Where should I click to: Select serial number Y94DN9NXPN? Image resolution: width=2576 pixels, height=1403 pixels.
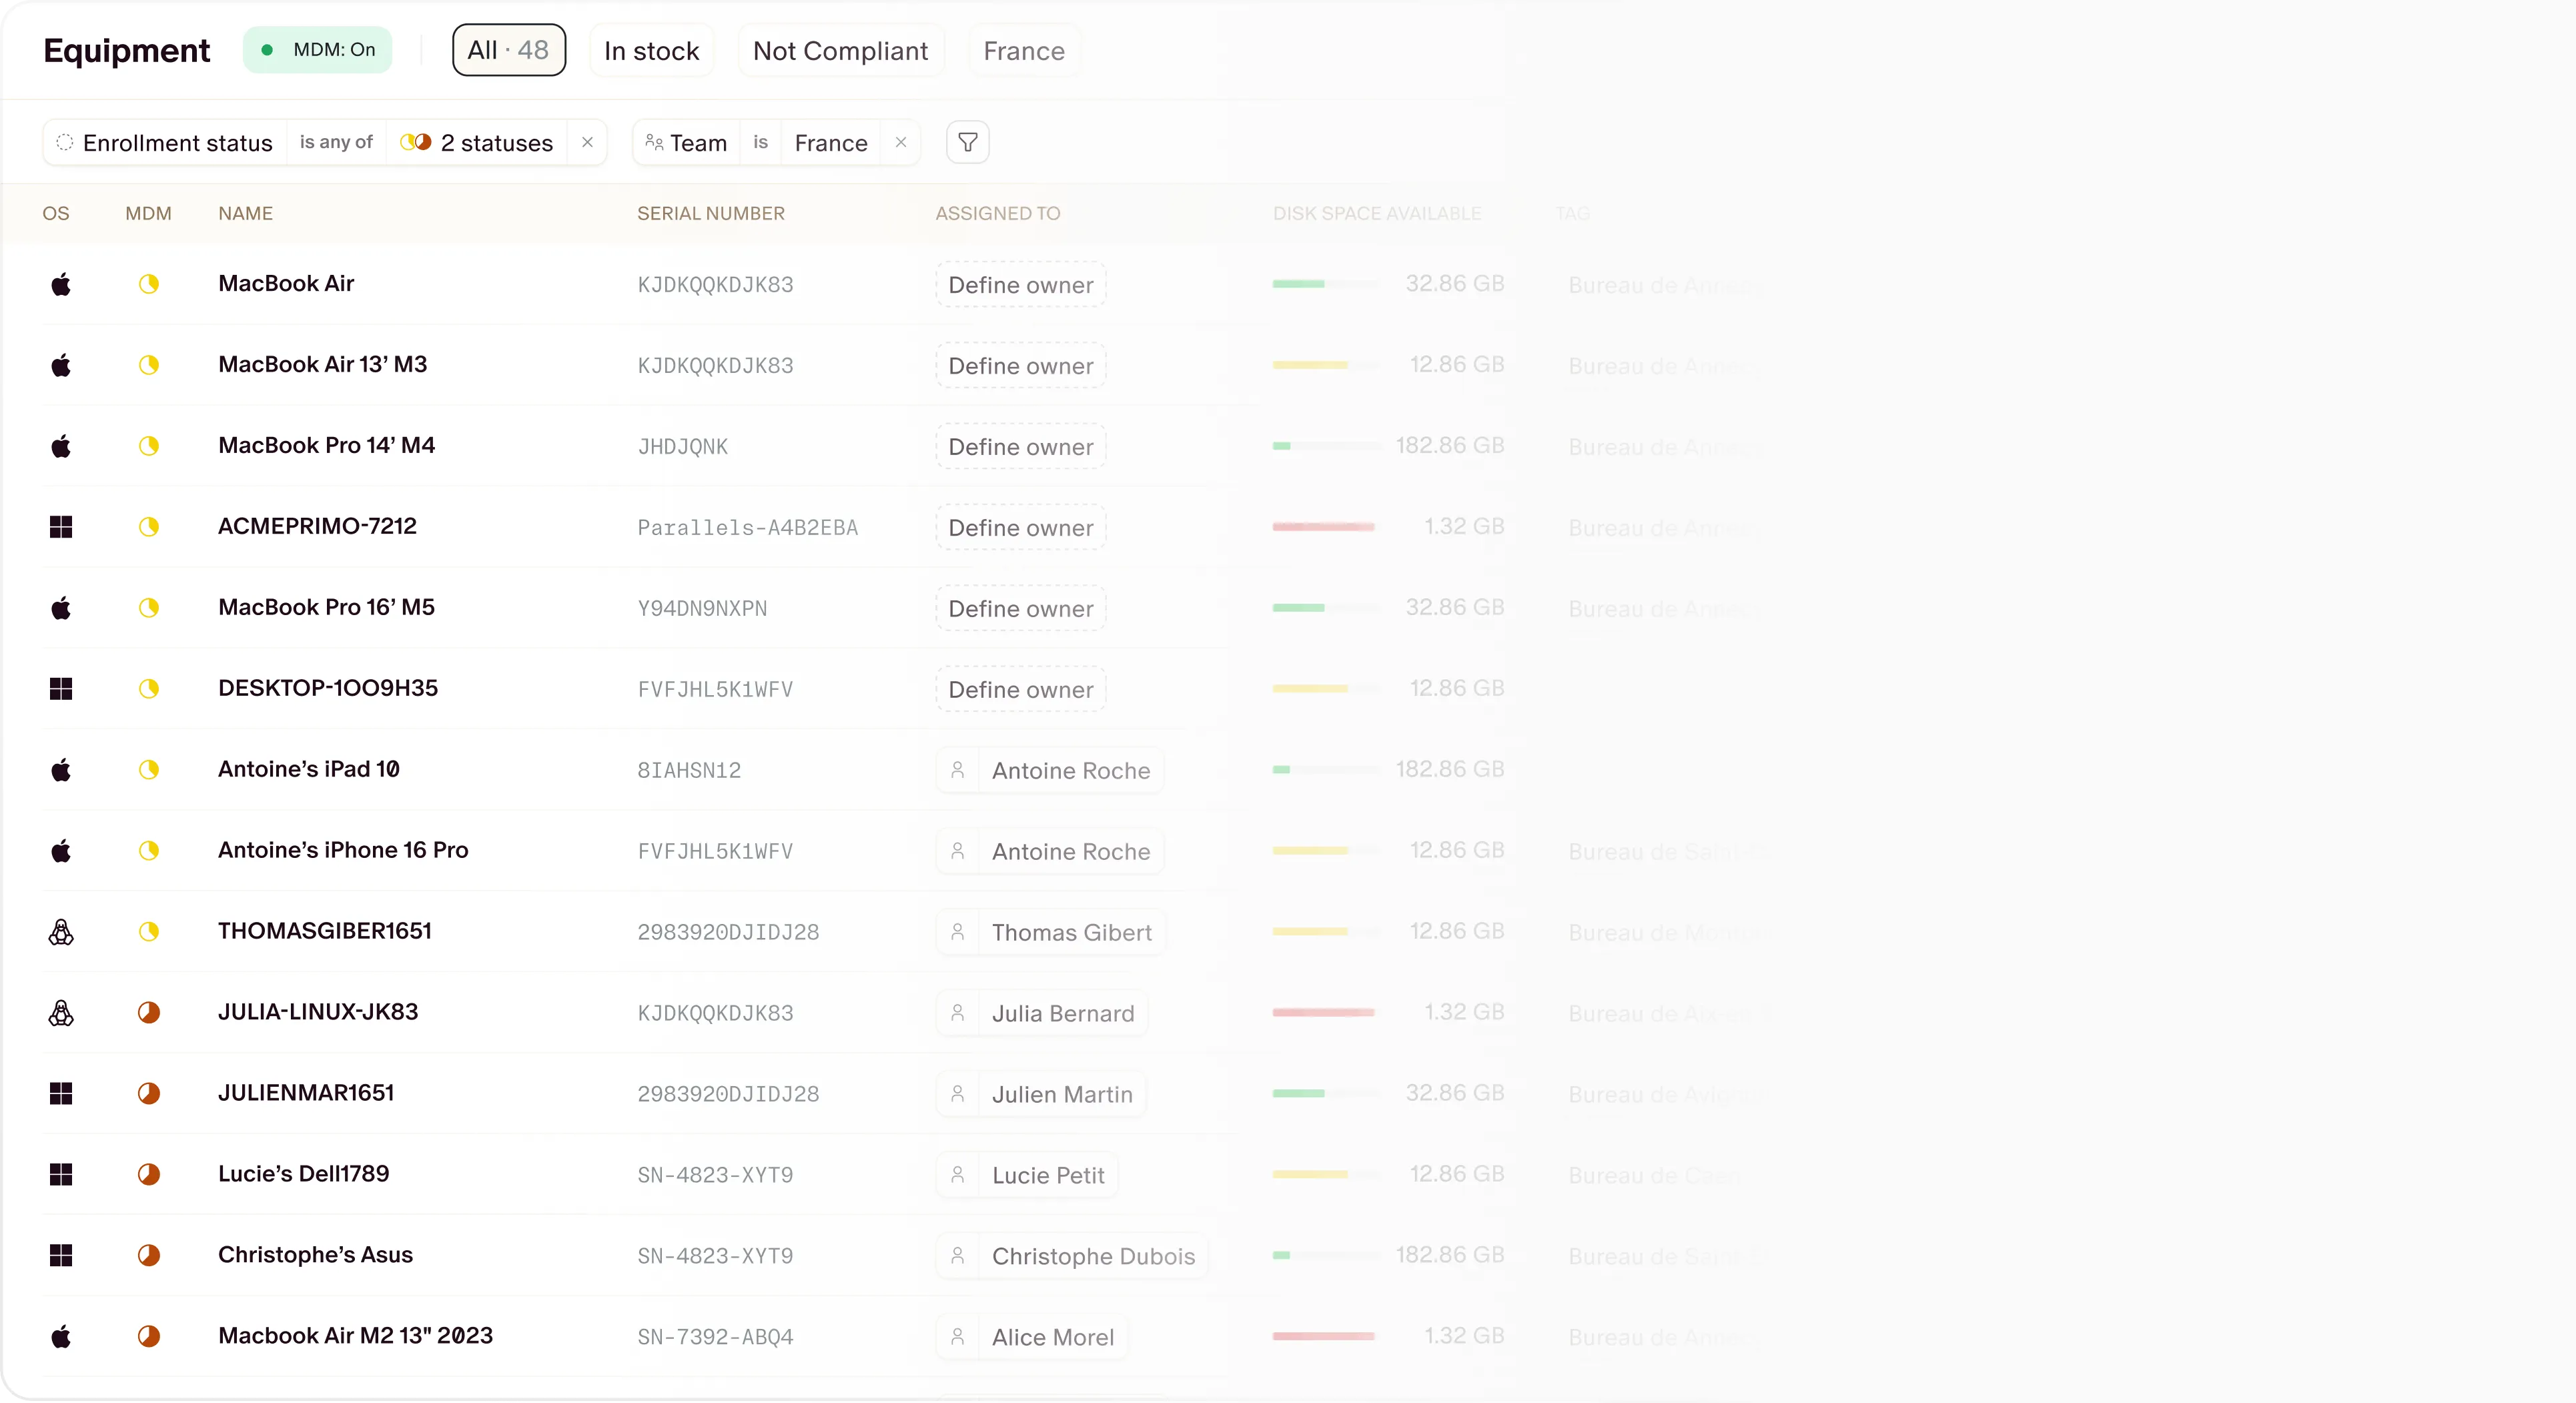click(x=702, y=608)
